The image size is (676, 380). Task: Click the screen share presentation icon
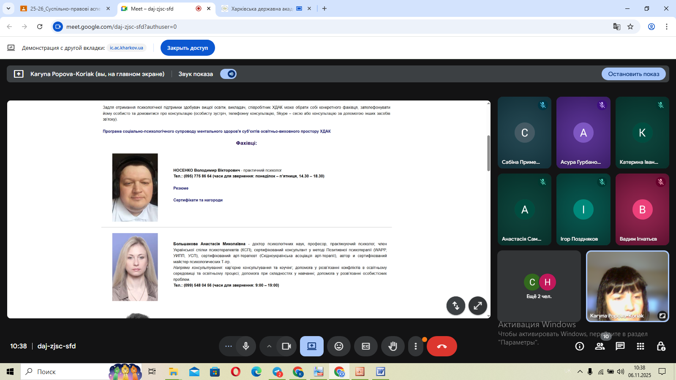pos(312,346)
